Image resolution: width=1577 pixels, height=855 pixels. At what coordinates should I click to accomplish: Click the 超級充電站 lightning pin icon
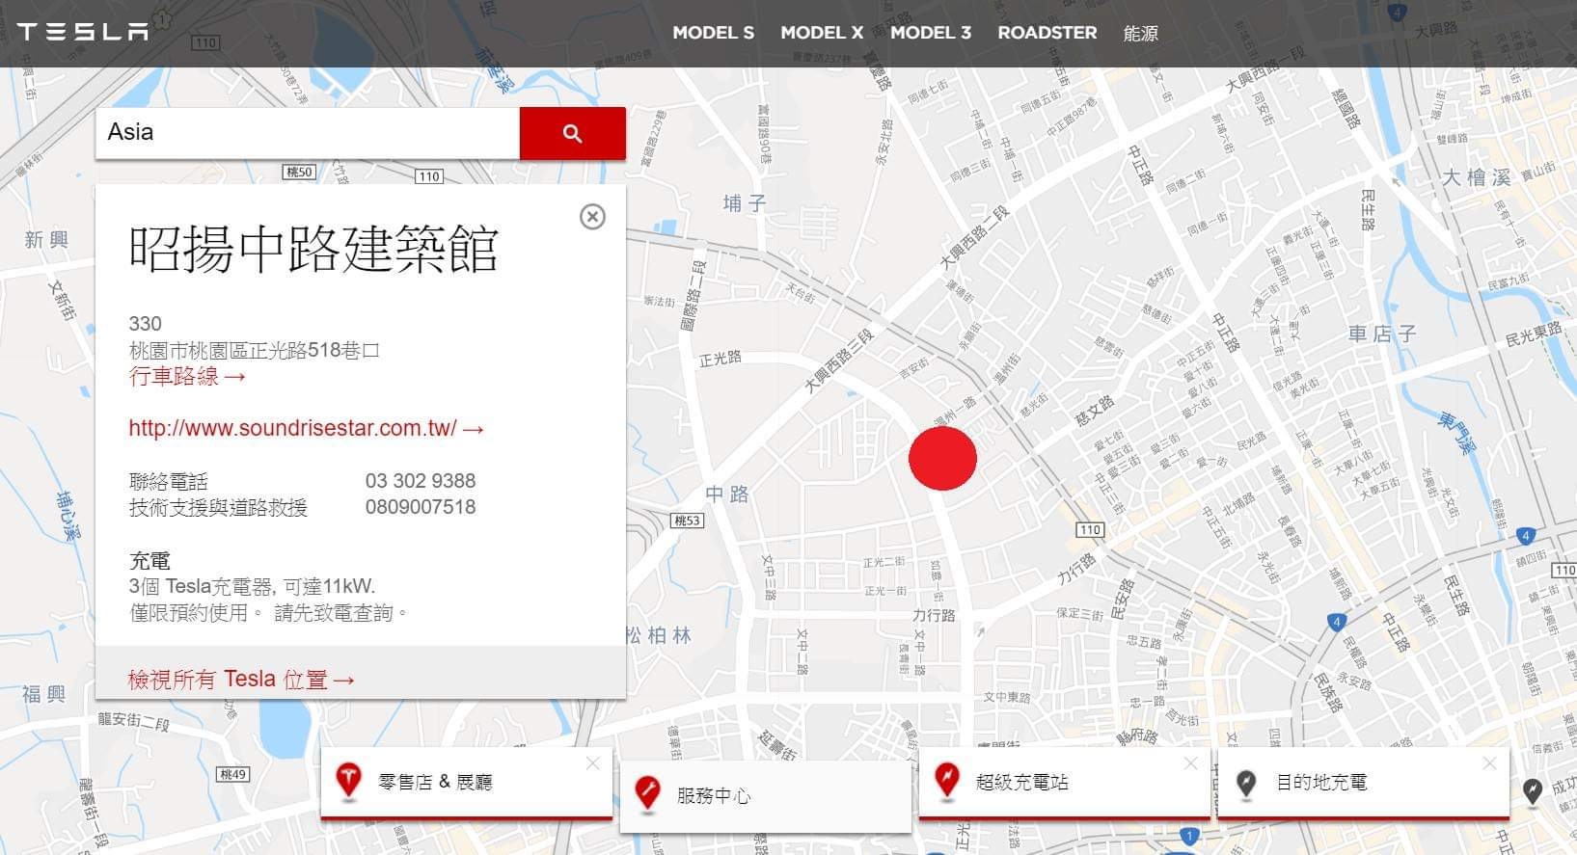pos(947,781)
